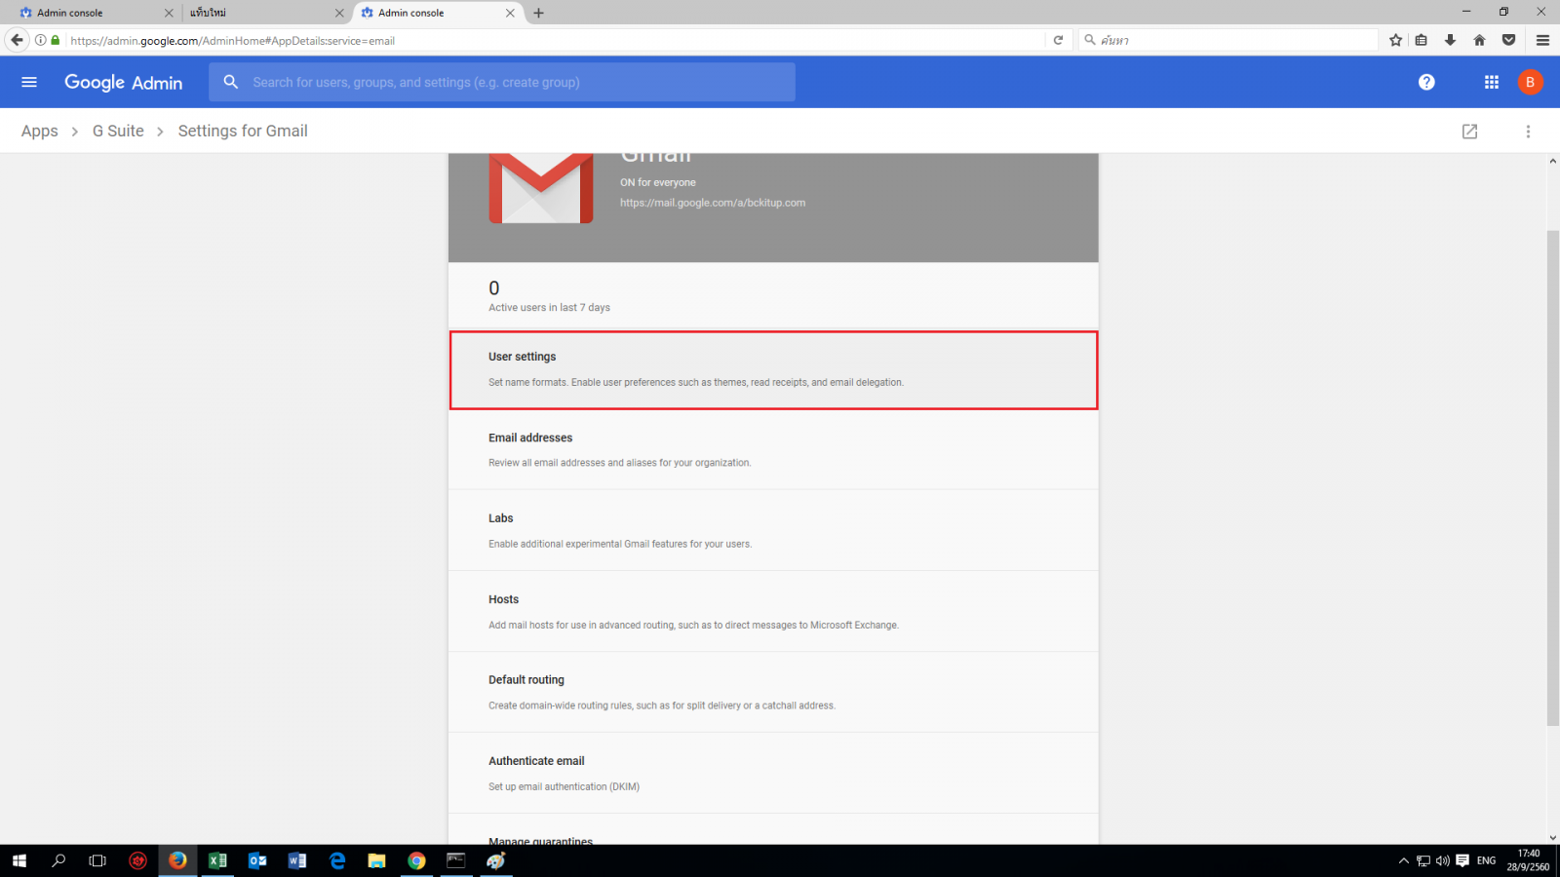Click the Firefox taskbar icon
1560x877 pixels.
177,860
